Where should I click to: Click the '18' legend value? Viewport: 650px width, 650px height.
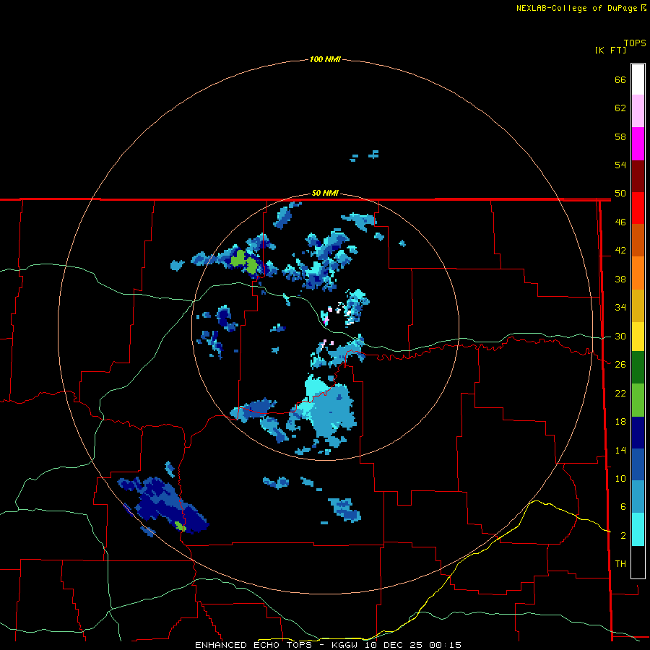pyautogui.click(x=620, y=422)
